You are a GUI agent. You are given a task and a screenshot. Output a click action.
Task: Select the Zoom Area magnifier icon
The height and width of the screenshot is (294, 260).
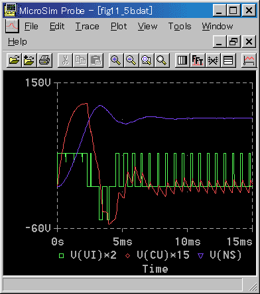point(147,61)
